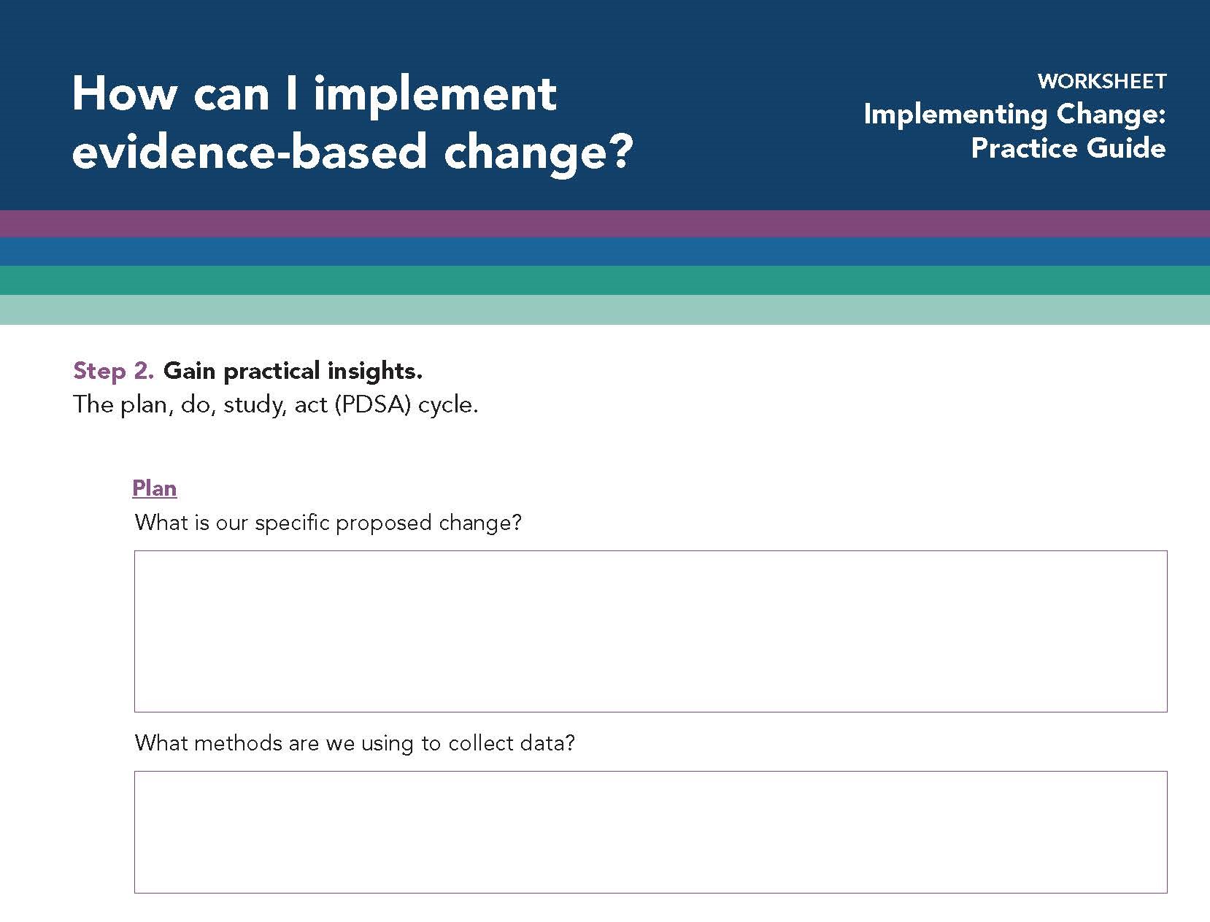Click the "How can I implement" title line

(314, 93)
